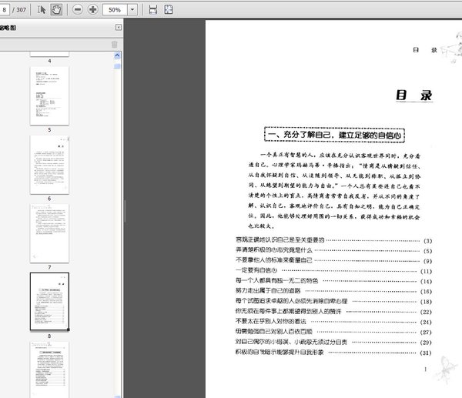Click contents entry ending with page (16)
Screen dimensions: 462x398
(x=334, y=291)
